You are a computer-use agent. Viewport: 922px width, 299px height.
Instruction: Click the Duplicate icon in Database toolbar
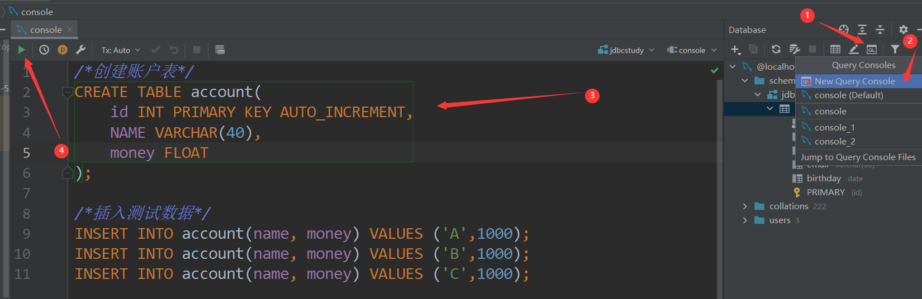753,49
